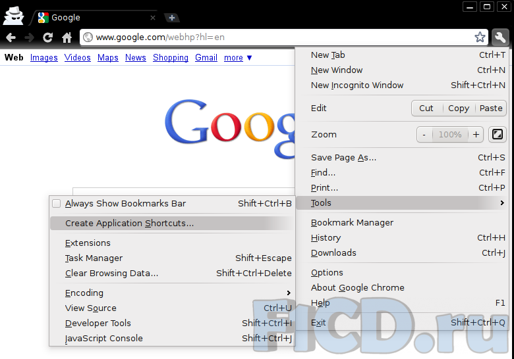Open History from the menu
The width and height of the screenshot is (514, 359).
click(x=403, y=238)
